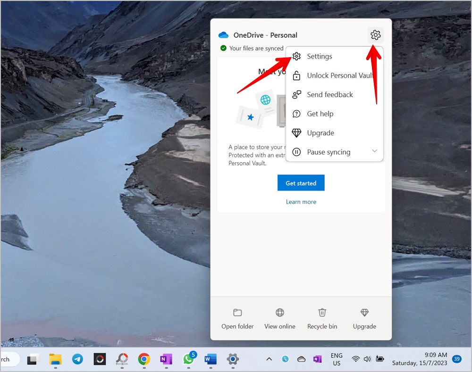Open folder from the OneDrive footer
The image size is (472, 372).
click(x=237, y=319)
